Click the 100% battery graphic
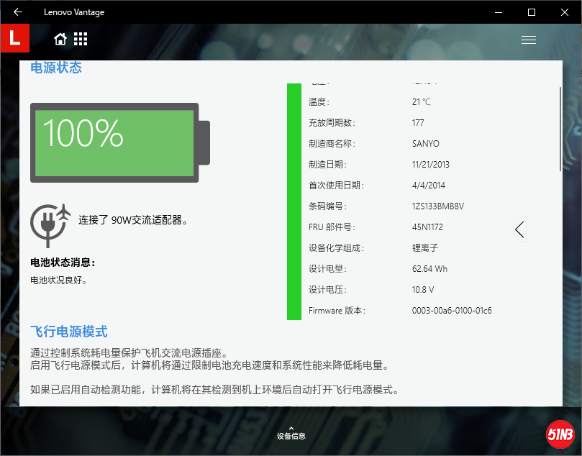582x456 pixels. pyautogui.click(x=119, y=142)
